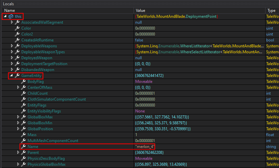Click the wrench icon next to DeployableWeaponTypes

pos(17,52)
